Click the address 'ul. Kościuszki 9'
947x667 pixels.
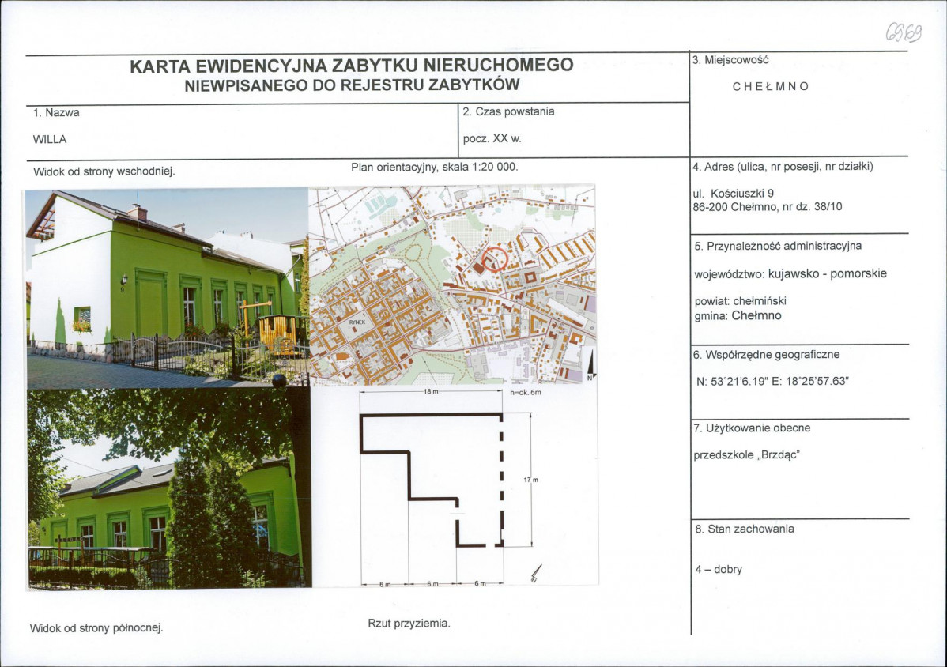coord(734,193)
